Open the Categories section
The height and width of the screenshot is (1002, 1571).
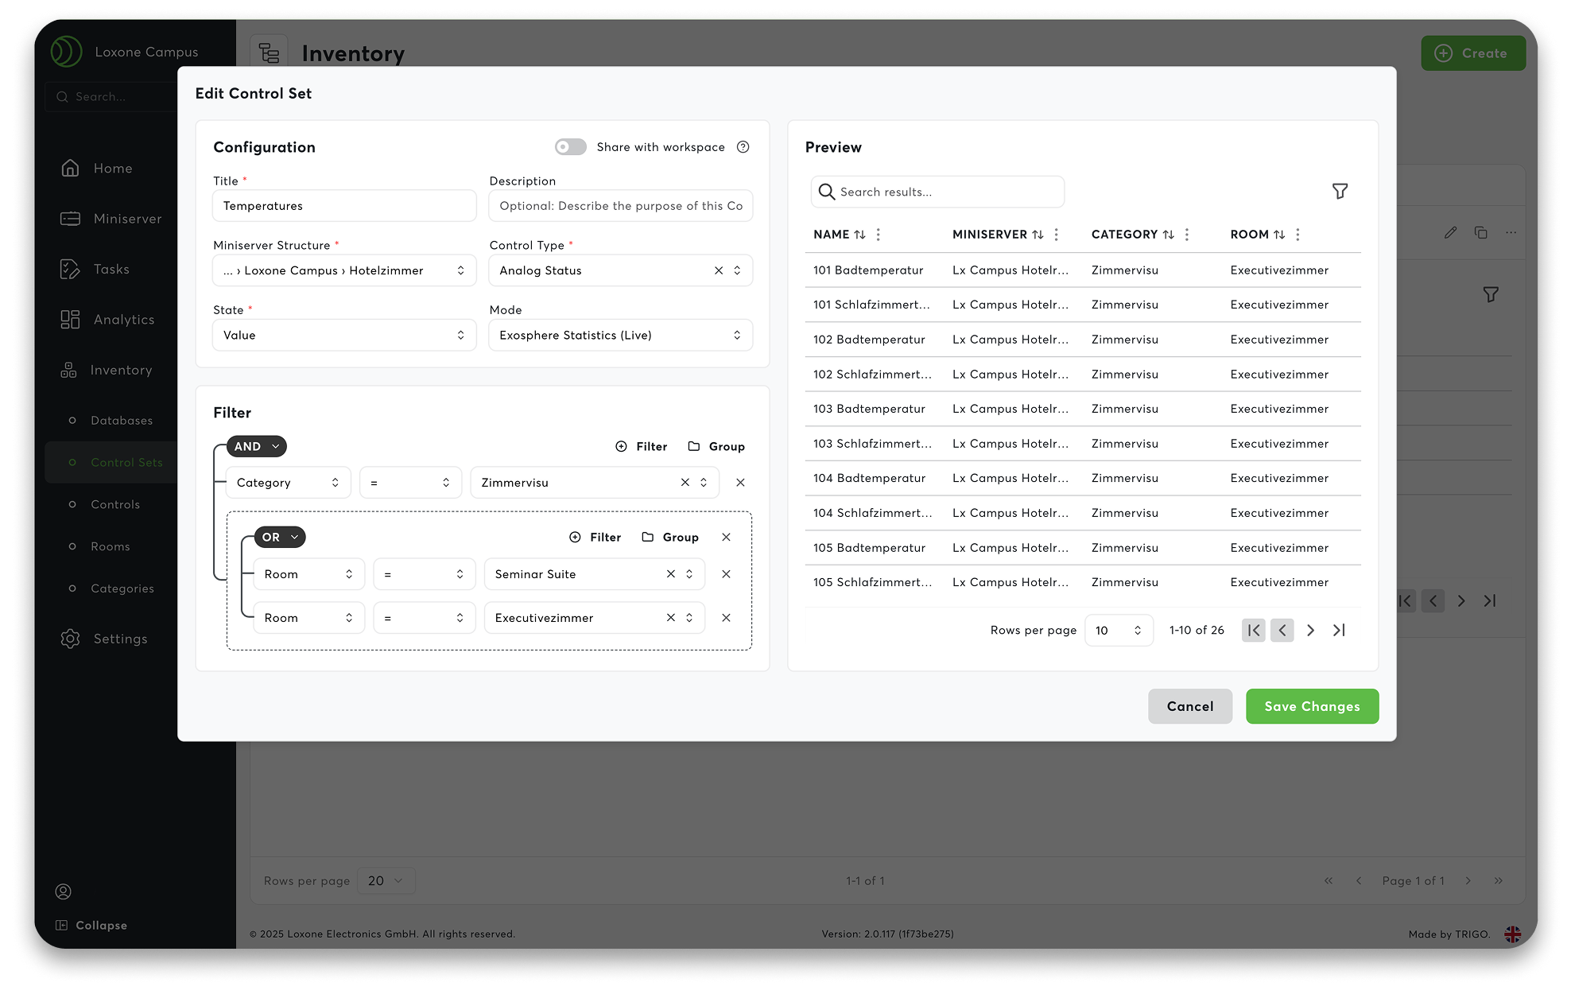122,588
